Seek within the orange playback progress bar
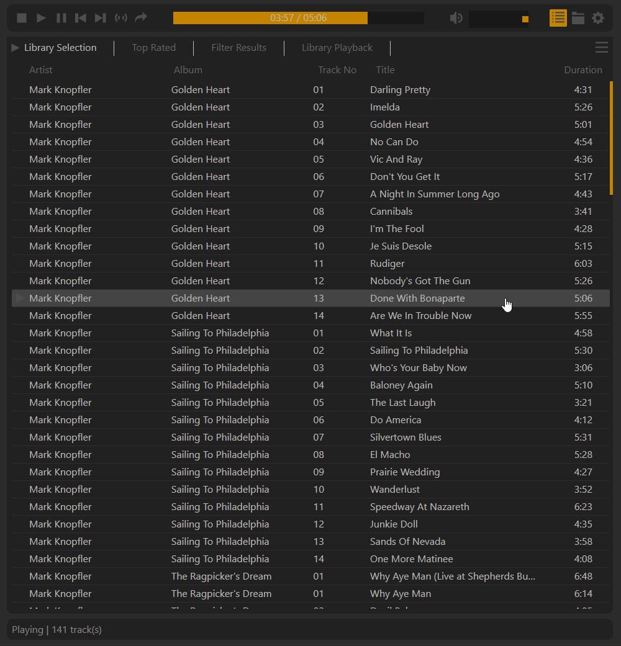The image size is (621, 646). (x=298, y=18)
